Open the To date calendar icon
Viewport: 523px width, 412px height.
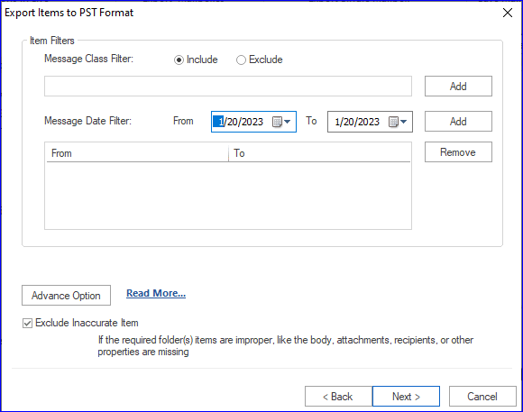point(393,122)
